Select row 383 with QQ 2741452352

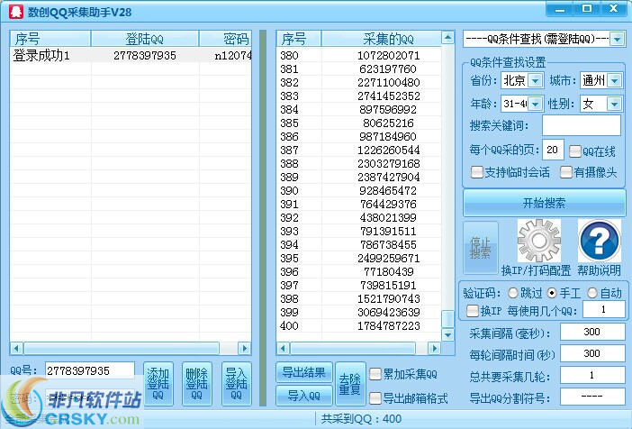tap(358, 96)
